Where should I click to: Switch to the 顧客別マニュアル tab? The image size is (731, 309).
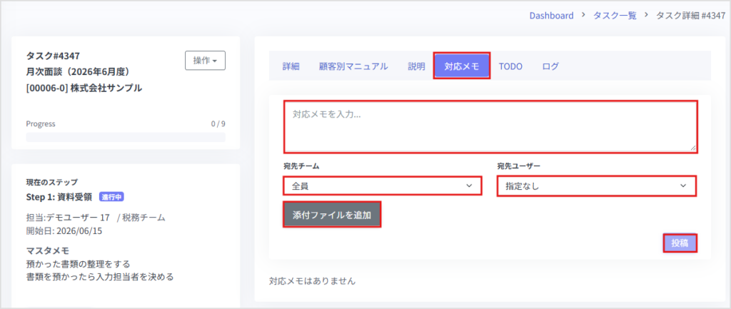[x=353, y=66]
